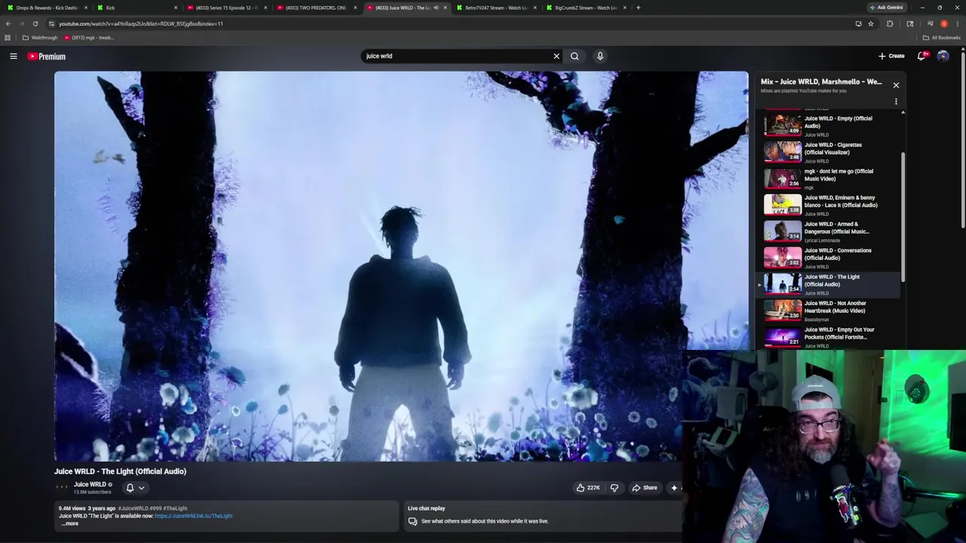This screenshot has height=543, width=966.
Task: Expand the description with '...more'
Action: click(x=69, y=523)
